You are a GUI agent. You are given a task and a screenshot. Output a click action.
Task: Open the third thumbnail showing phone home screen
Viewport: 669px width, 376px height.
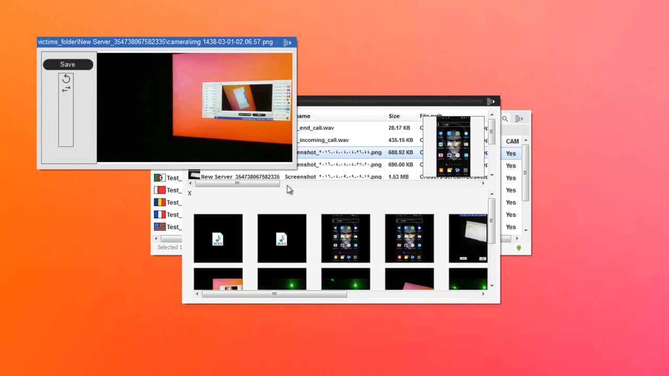(x=345, y=238)
